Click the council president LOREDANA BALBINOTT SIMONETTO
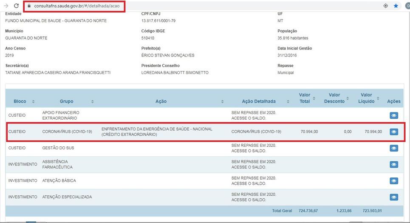This screenshot has width=410, height=223. (x=175, y=73)
